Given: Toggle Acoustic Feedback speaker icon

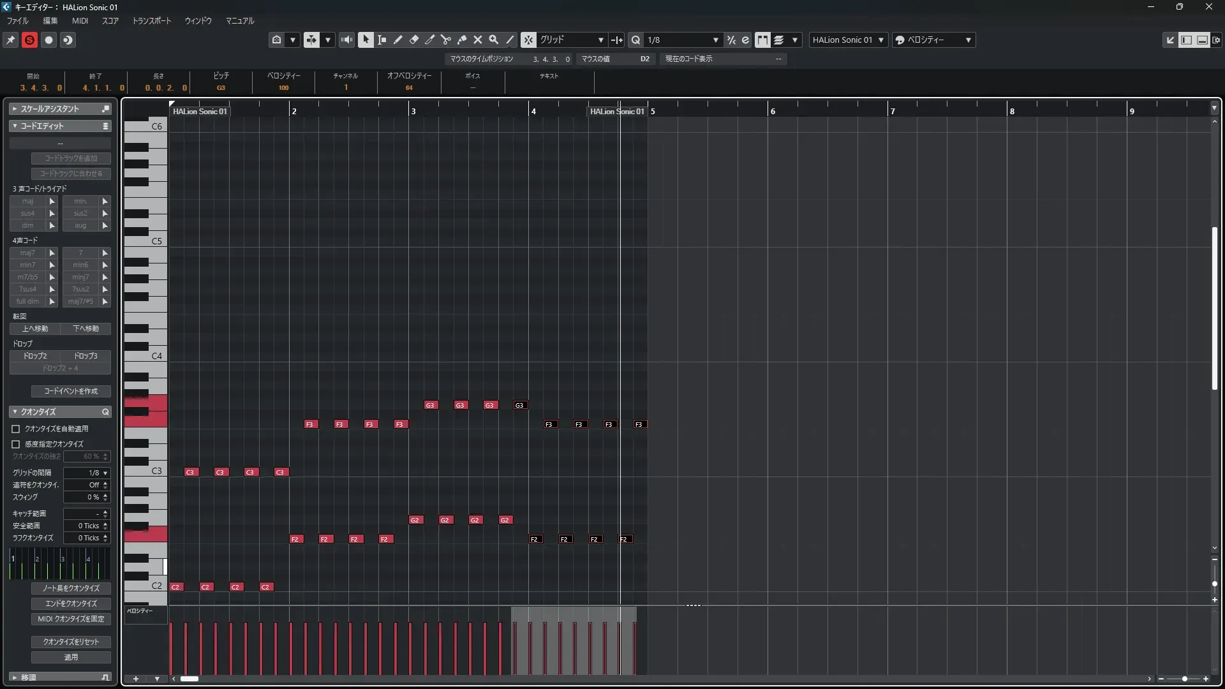Looking at the screenshot, I should point(346,40).
